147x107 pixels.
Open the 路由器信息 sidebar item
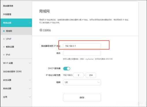(8, 6)
